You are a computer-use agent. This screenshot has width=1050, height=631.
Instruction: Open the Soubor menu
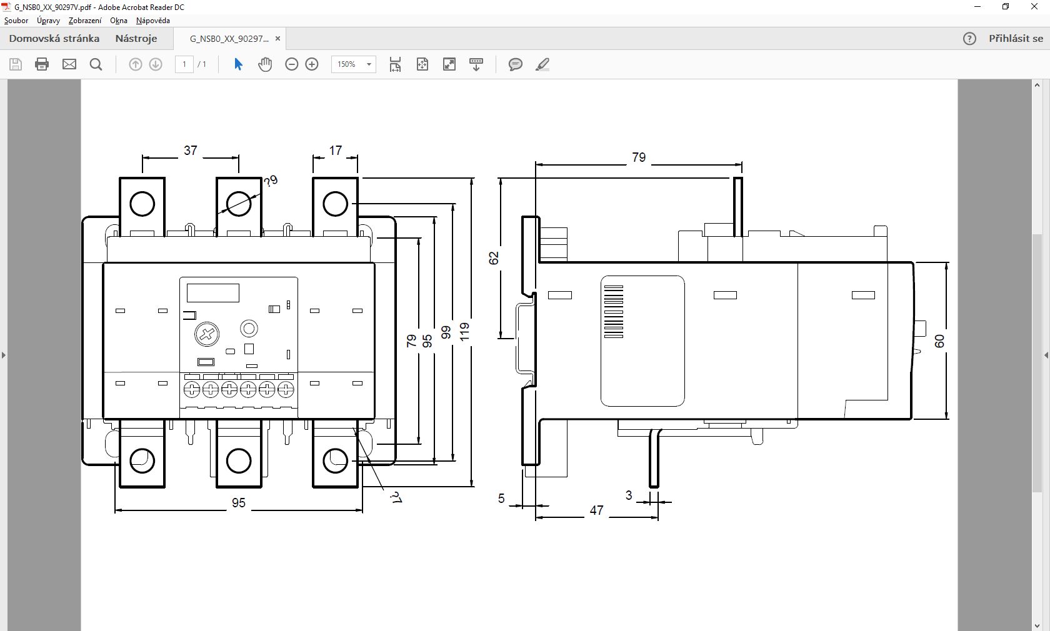[x=16, y=21]
